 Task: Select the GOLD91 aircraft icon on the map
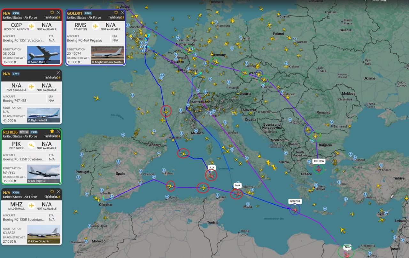tap(295, 209)
